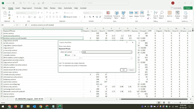This screenshot has height=109, width=194.
Task: Click the Format Painter brush
Action: tap(9, 18)
